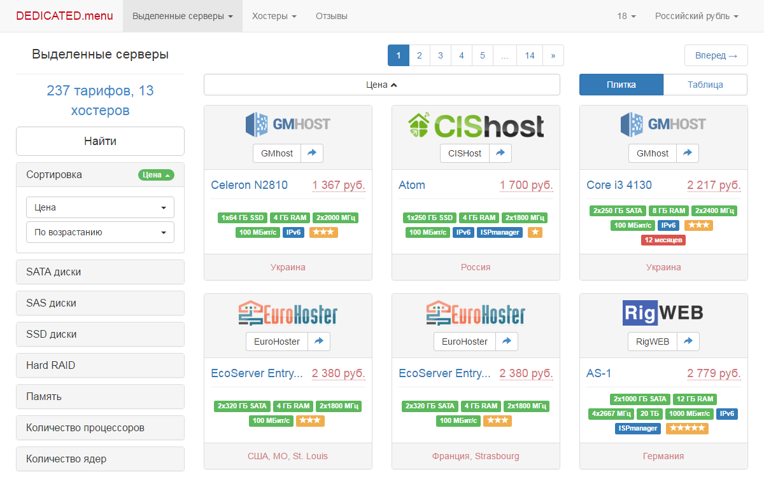Expand the SAS диски filter

[x=100, y=303]
